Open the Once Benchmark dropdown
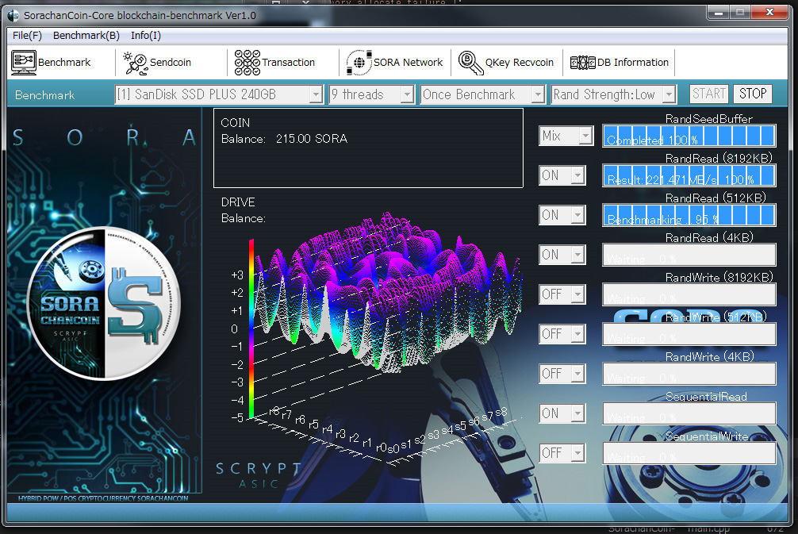Screen dimensions: 798x534 (x=482, y=94)
